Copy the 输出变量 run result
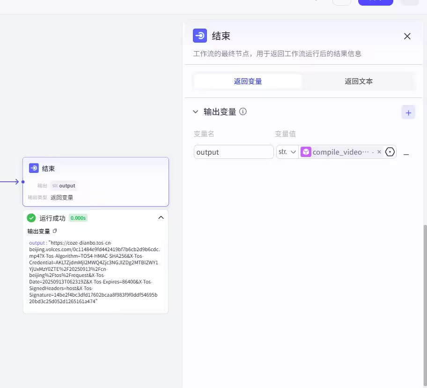This screenshot has height=388, width=427. 55,231
